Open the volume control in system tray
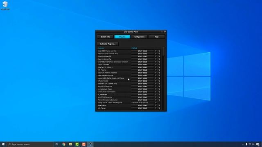This screenshot has width=262, height=147. pos(253,144)
